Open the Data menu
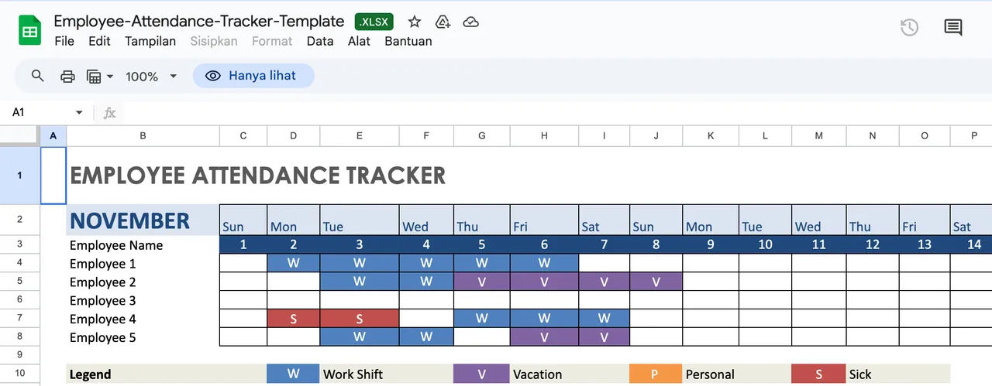 point(320,41)
